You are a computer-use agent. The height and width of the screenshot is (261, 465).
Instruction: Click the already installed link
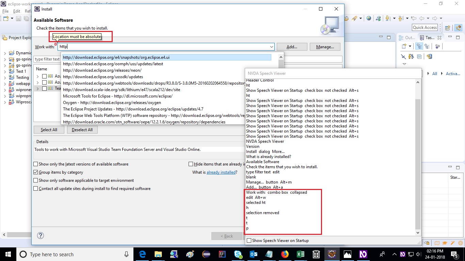coord(221,172)
